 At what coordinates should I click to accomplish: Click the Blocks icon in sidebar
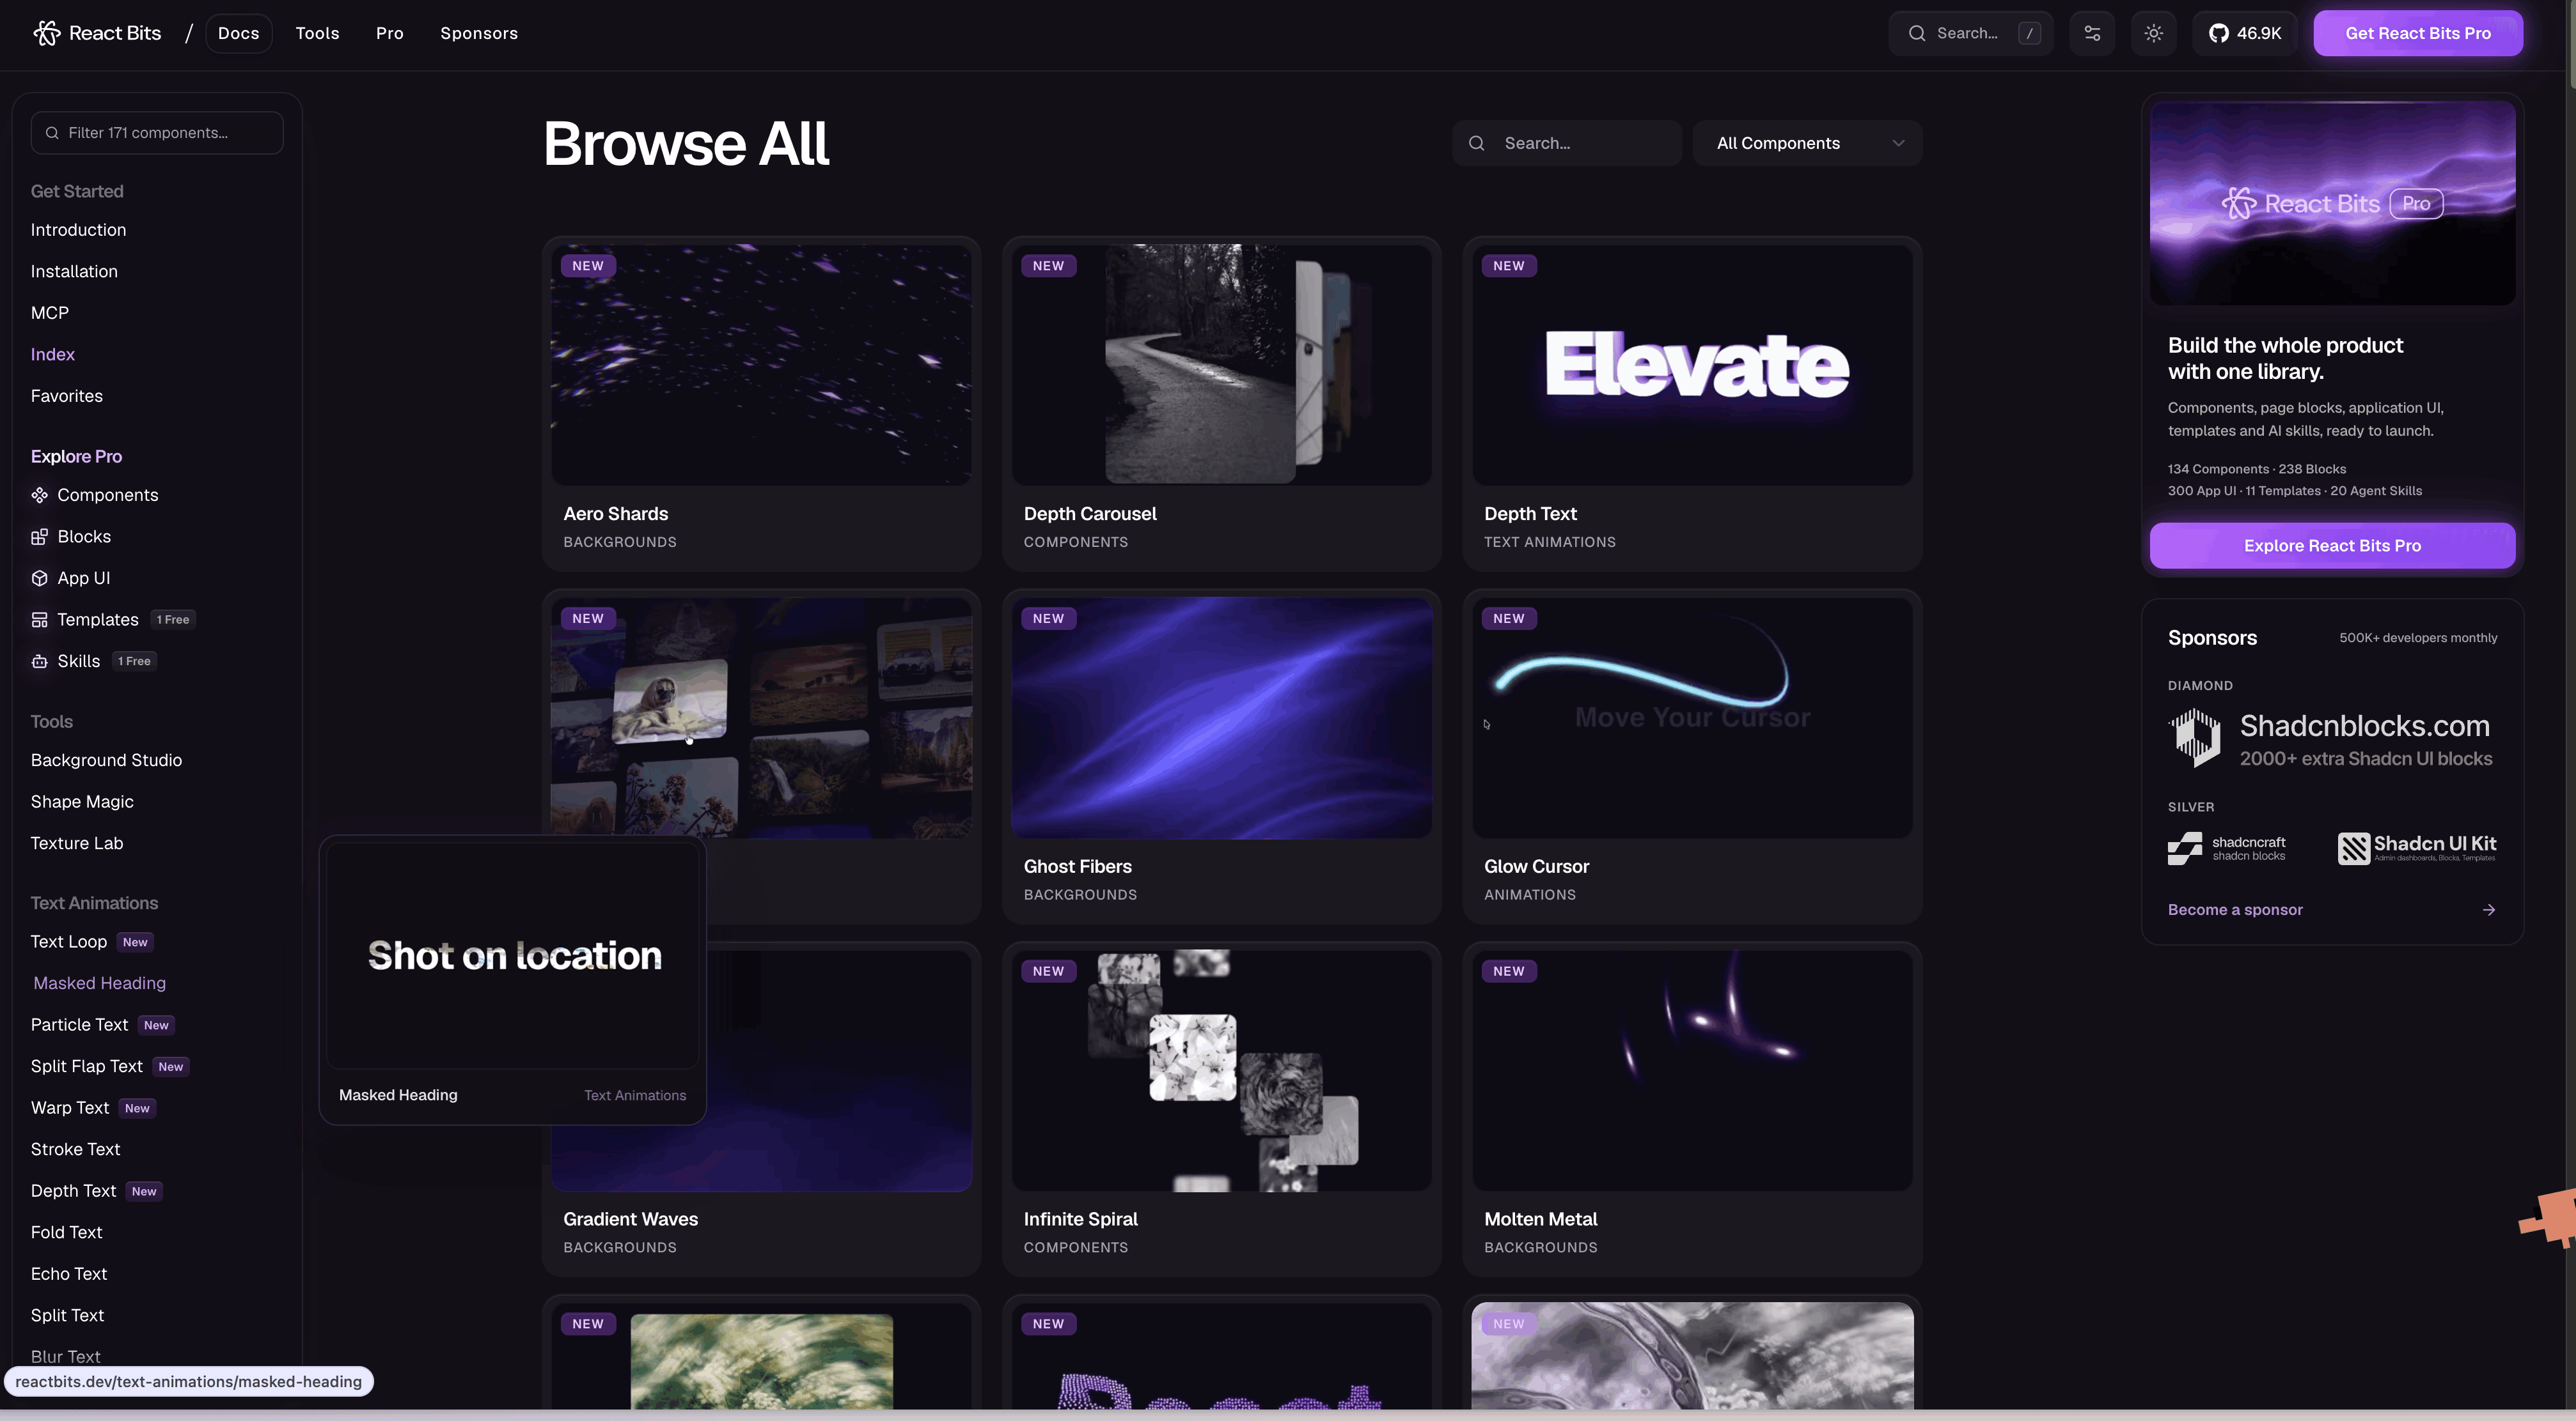[x=39, y=537]
